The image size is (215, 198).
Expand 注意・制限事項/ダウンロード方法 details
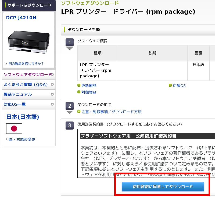(x=111, y=112)
